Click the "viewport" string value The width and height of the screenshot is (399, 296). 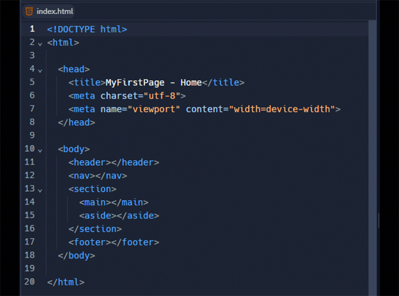[x=154, y=109]
